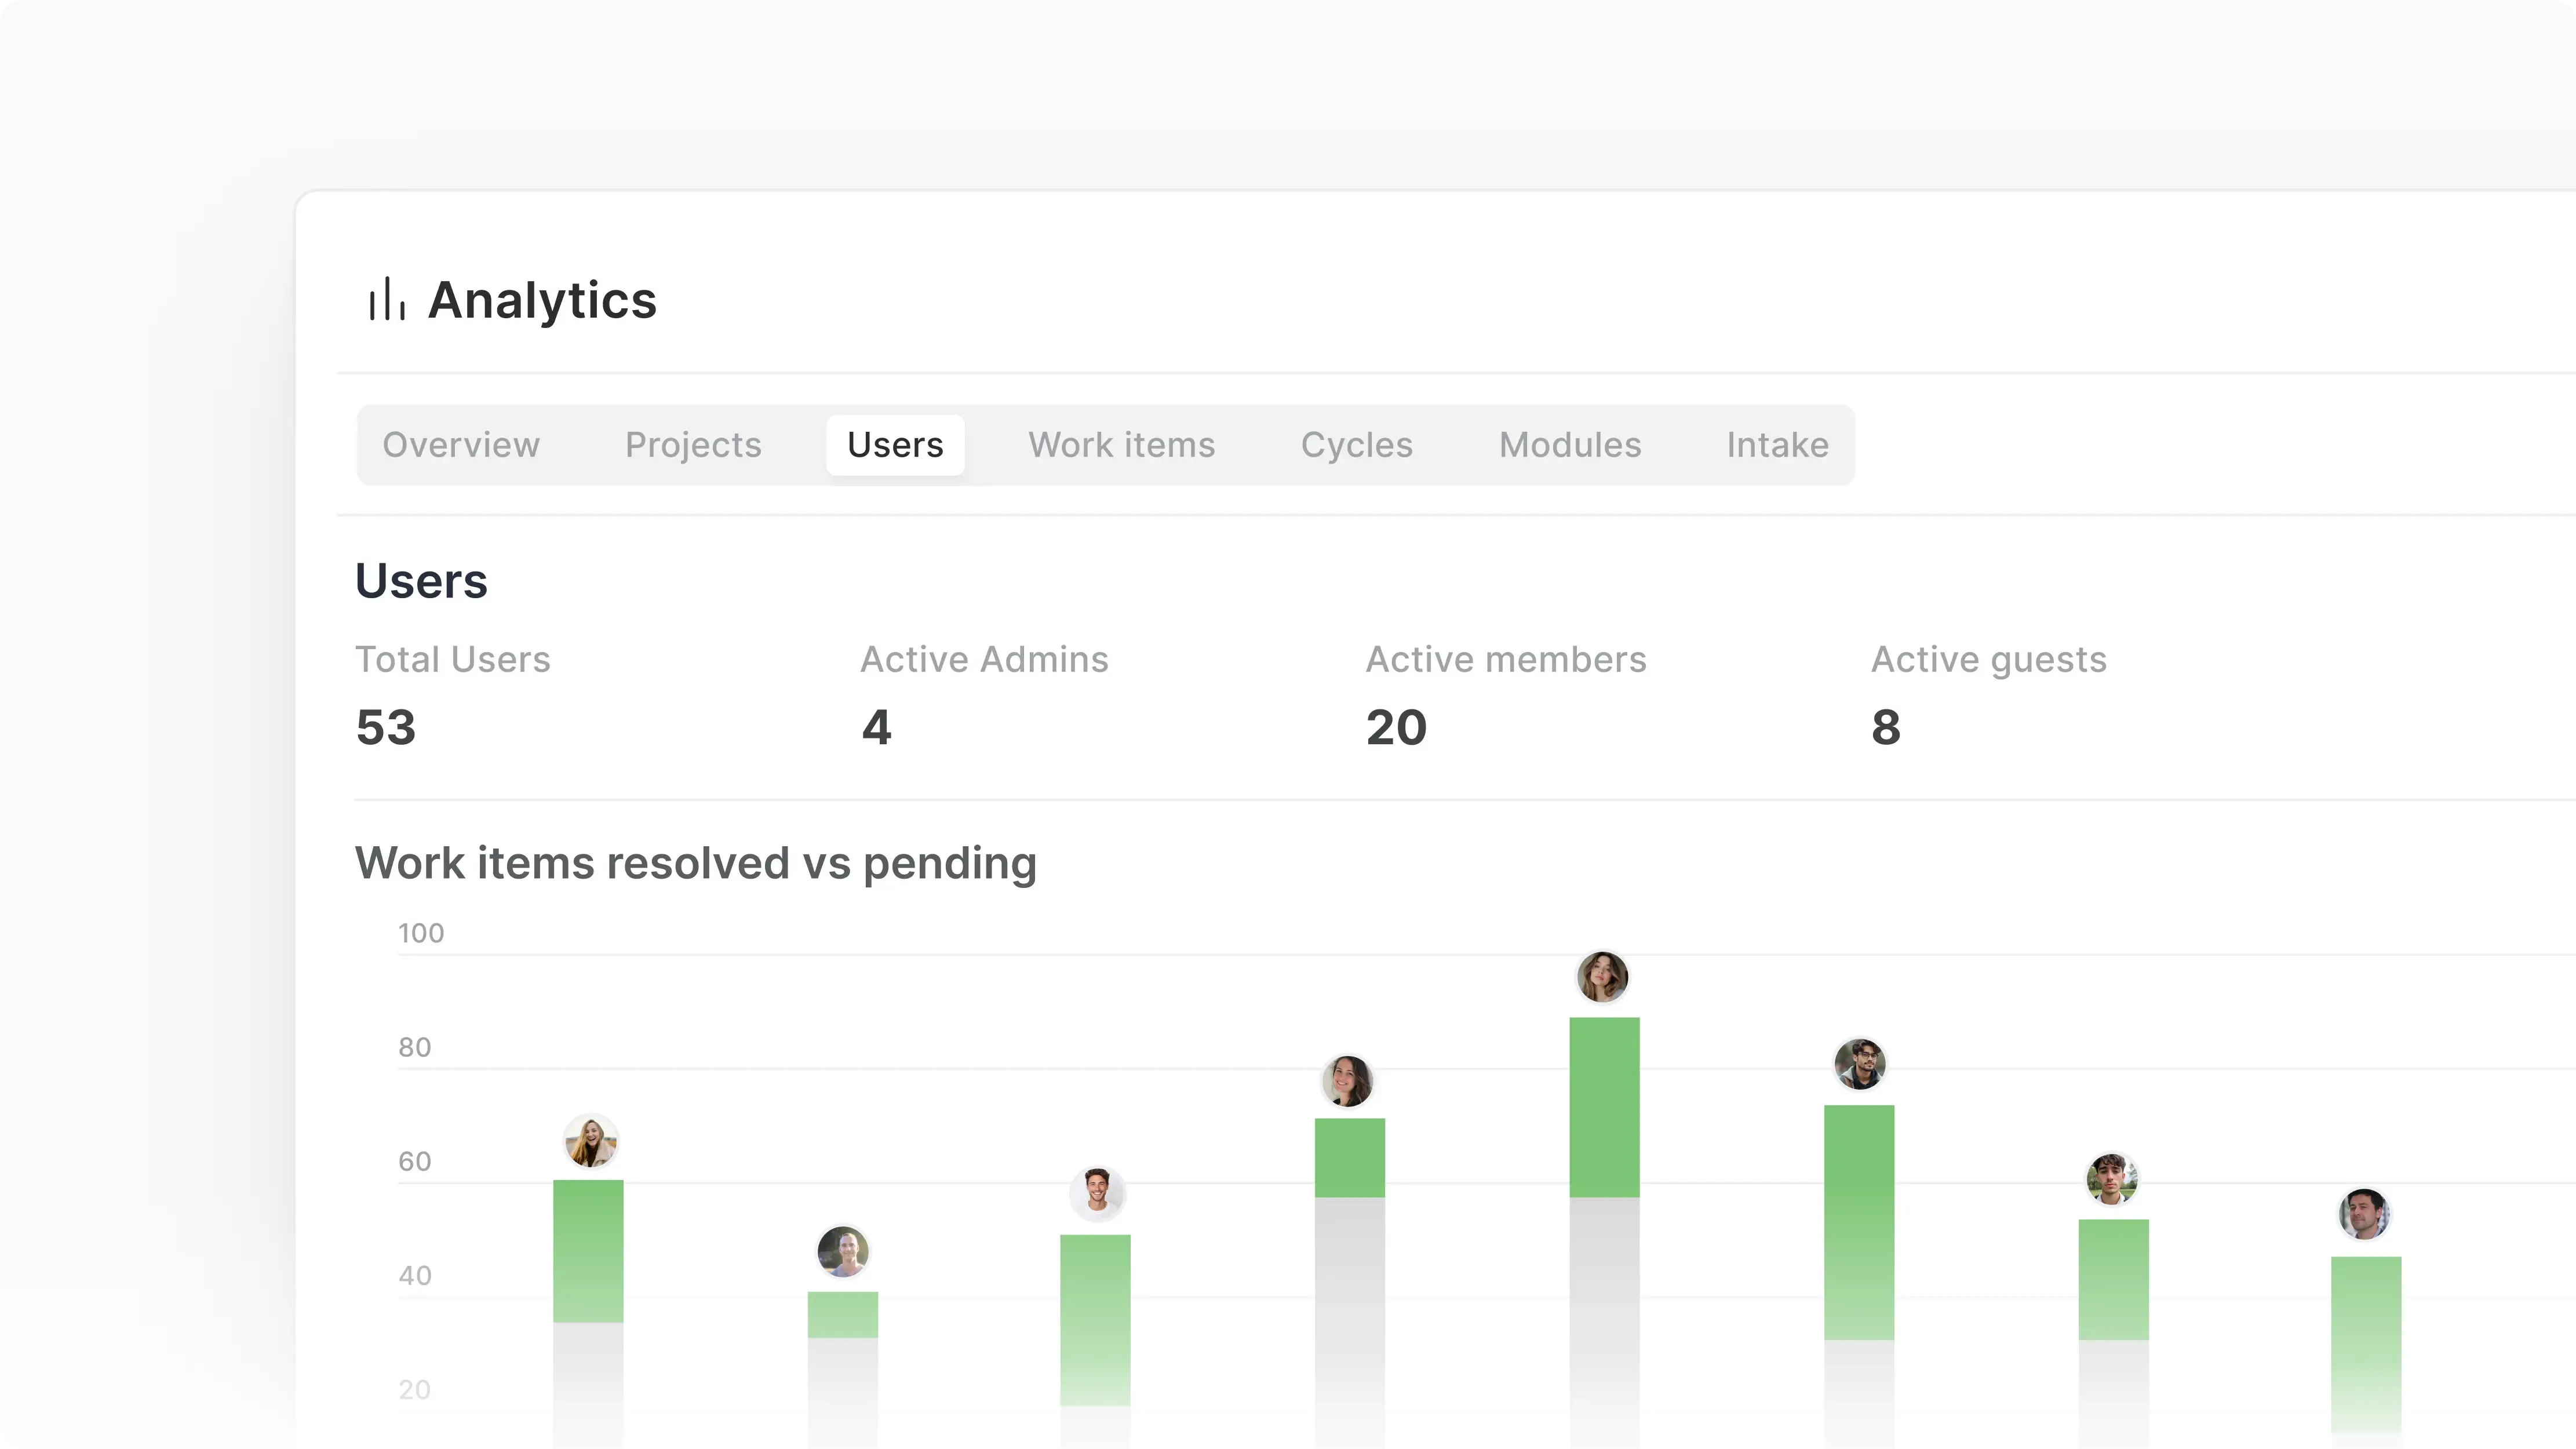Screen dimensions: 2576x1449
Task: Click the Active Admins stat
Action: point(875,727)
